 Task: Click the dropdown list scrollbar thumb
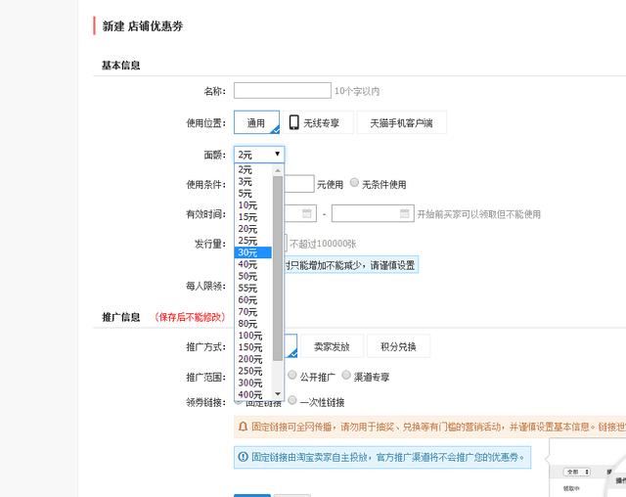pos(278,268)
